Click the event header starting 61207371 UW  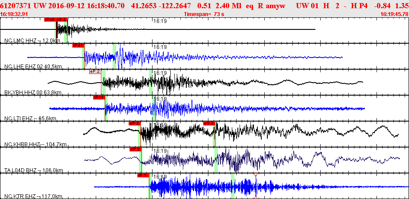[204, 5]
